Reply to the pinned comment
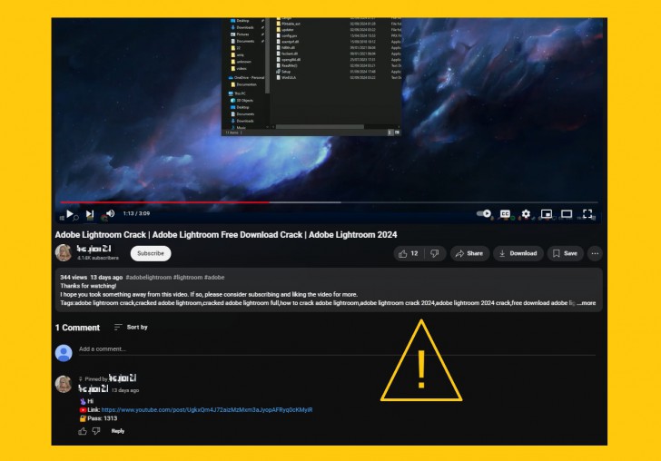This screenshot has height=461, width=661. tap(118, 431)
